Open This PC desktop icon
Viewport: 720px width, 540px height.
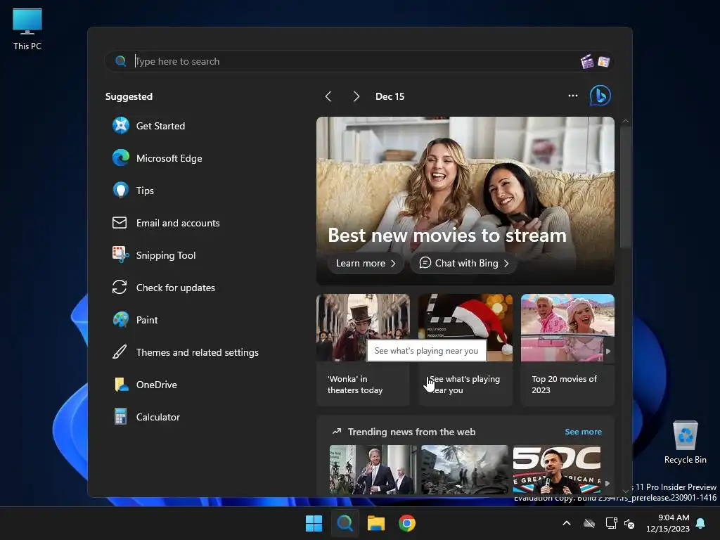(x=27, y=29)
